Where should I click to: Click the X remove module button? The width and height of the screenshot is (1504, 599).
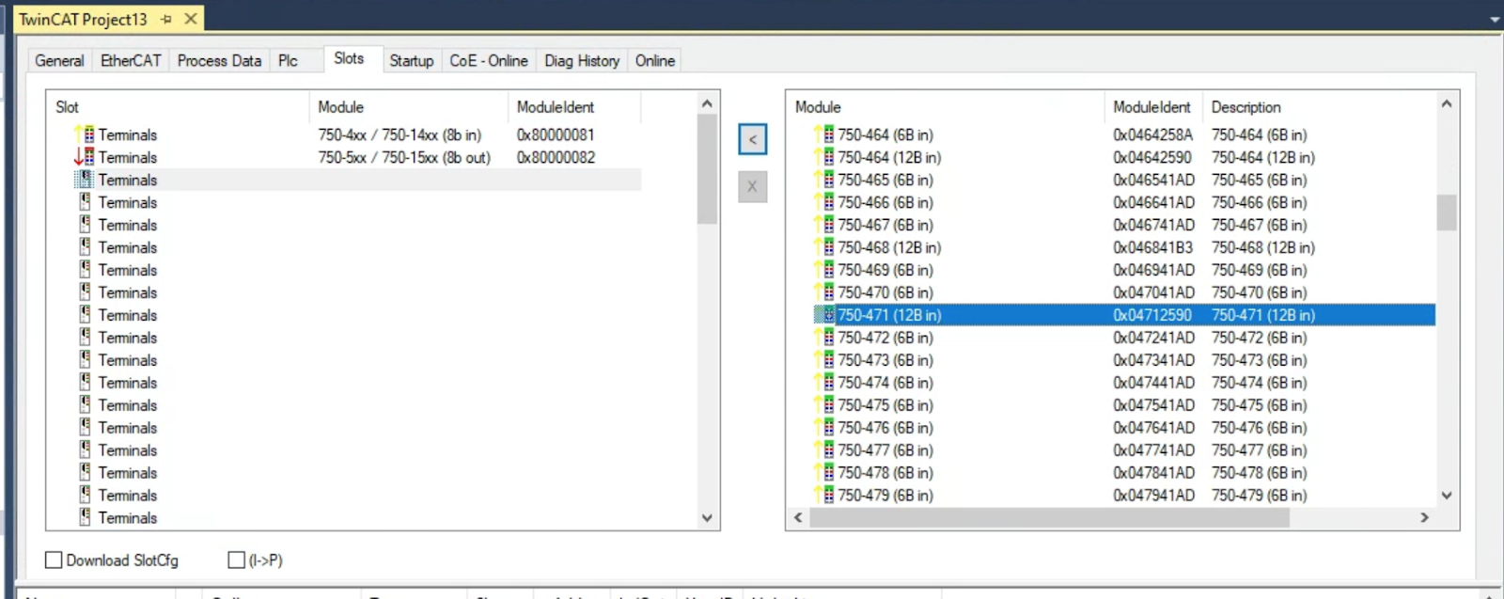pos(752,186)
